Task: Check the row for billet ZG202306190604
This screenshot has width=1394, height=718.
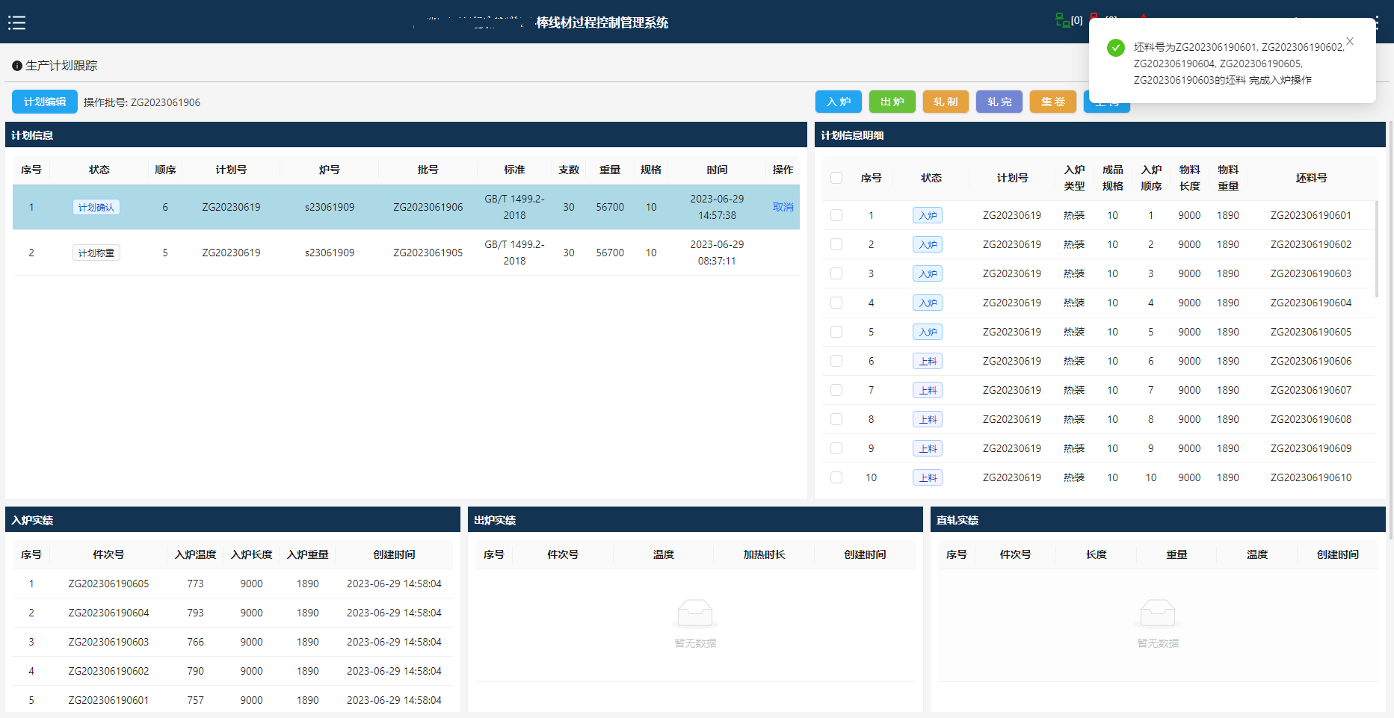Action: click(x=836, y=303)
